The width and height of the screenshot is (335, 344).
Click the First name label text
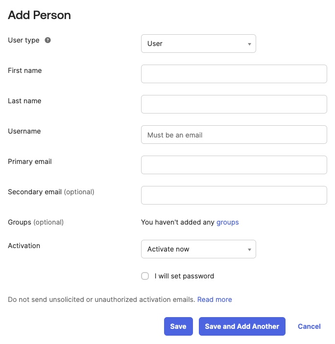point(25,70)
